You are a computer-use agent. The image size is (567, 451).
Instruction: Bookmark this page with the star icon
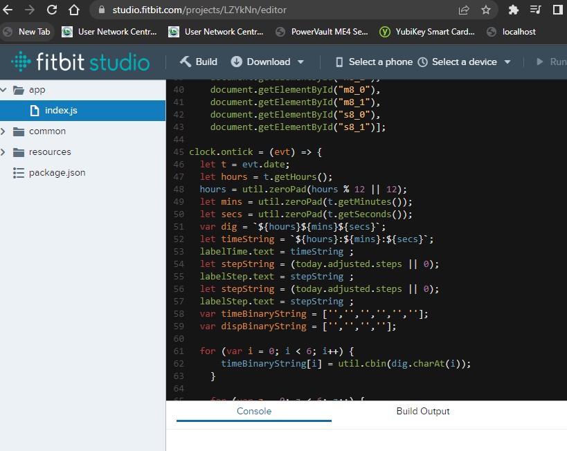tap(485, 10)
